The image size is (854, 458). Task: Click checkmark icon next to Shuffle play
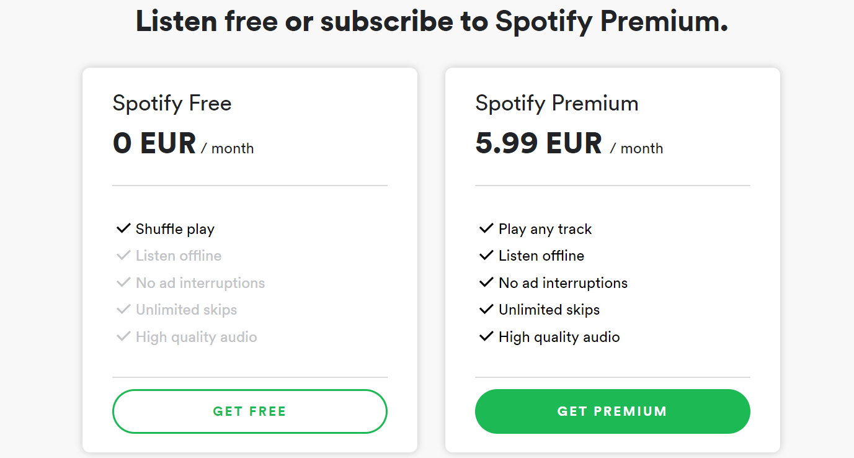coord(123,228)
